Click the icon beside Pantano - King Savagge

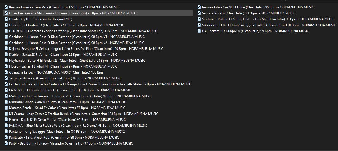point(6,132)
